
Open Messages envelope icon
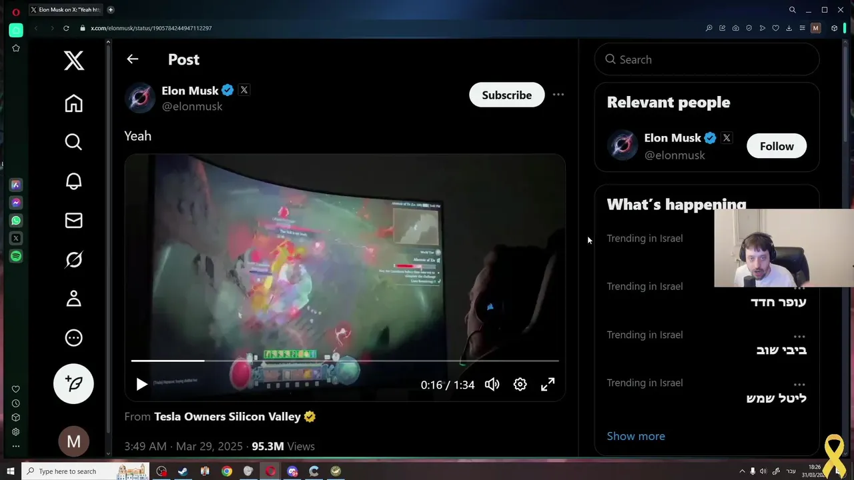tap(73, 221)
